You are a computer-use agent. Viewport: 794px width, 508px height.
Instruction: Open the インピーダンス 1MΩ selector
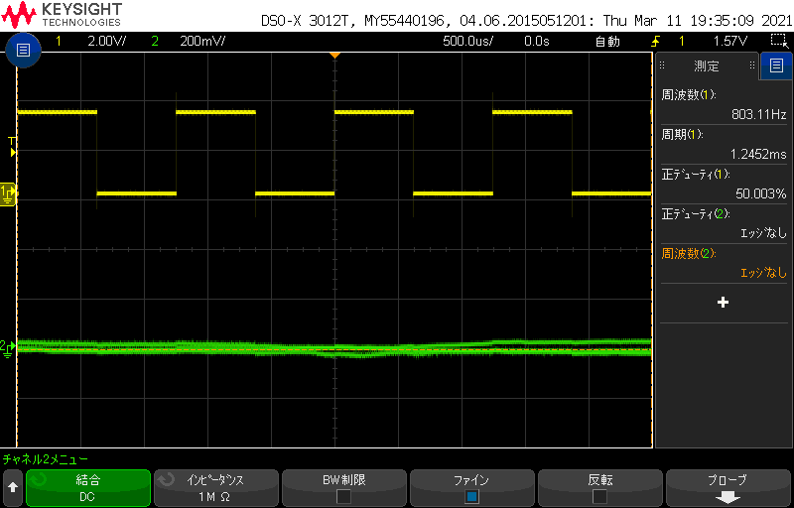215,488
